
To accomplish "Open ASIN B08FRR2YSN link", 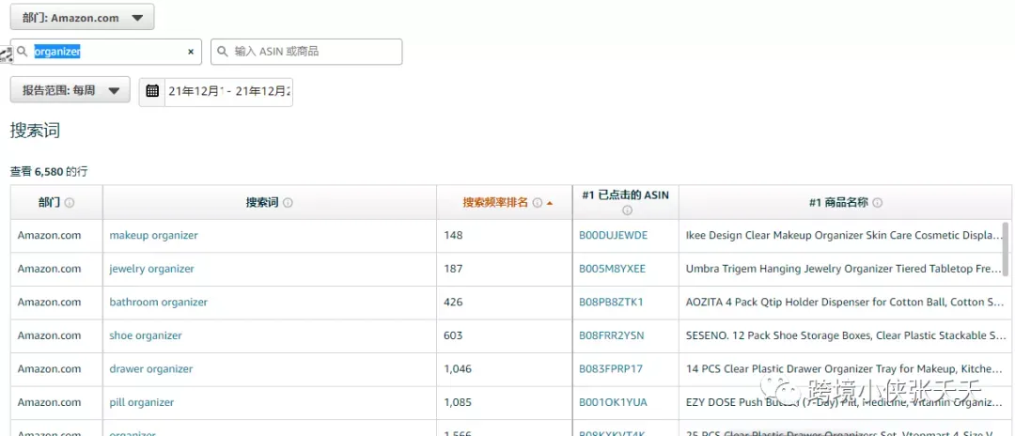I will click(x=611, y=335).
